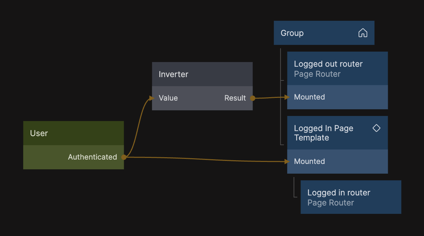Click the arrowhead entering Inverter's Value input
Viewport: 424px width, 236px height.
coord(152,98)
